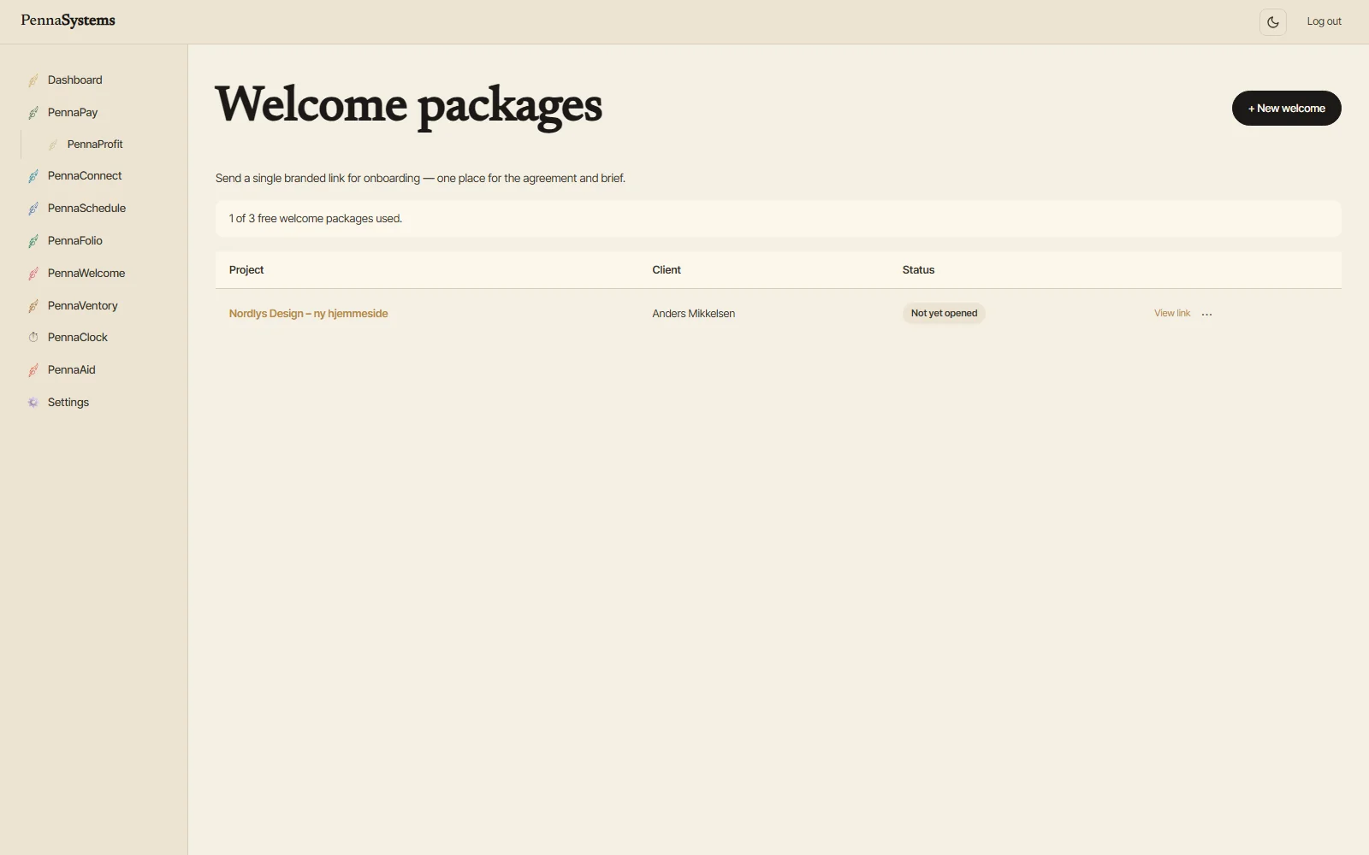Click the PennaSchedule feather icon
Viewport: 1369px width, 855px height.
[33, 209]
